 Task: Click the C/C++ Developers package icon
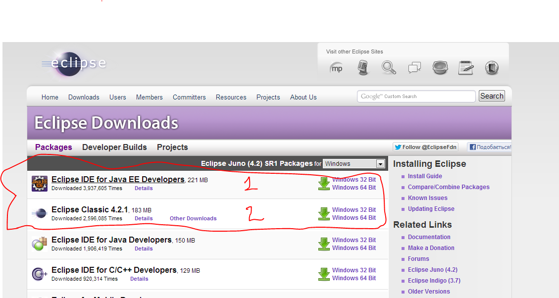[x=40, y=274]
